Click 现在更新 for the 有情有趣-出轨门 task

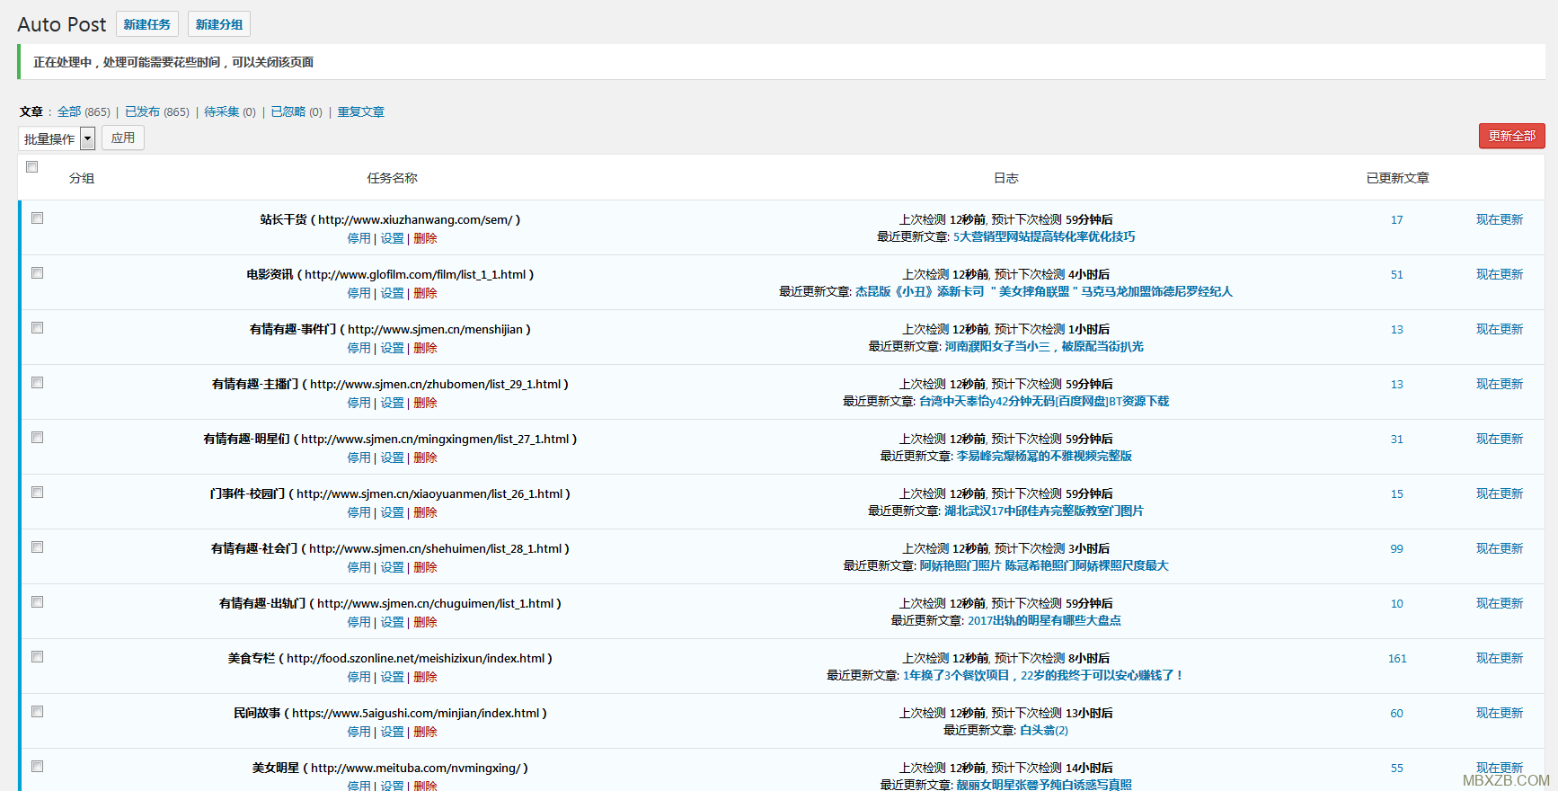pos(1500,603)
